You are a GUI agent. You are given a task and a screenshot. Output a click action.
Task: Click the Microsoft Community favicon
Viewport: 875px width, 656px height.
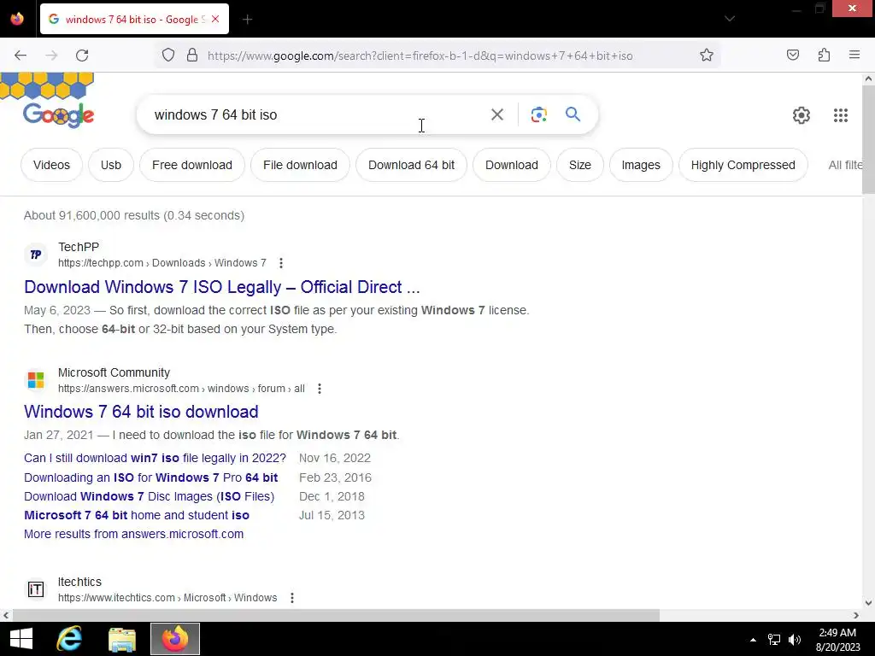click(x=36, y=380)
